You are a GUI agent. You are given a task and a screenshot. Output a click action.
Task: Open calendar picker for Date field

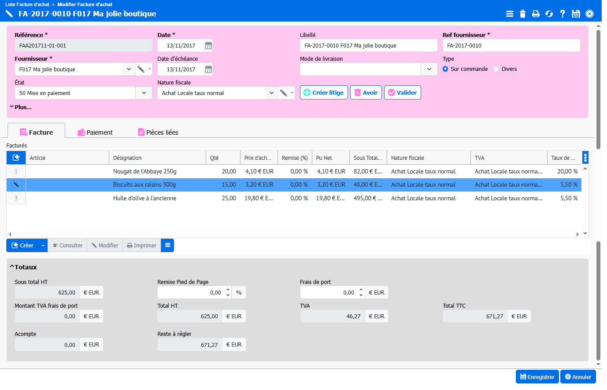pyautogui.click(x=208, y=45)
